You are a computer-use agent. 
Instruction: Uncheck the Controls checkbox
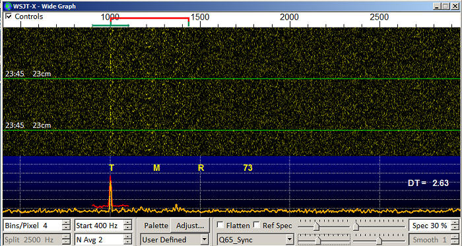tap(9, 16)
